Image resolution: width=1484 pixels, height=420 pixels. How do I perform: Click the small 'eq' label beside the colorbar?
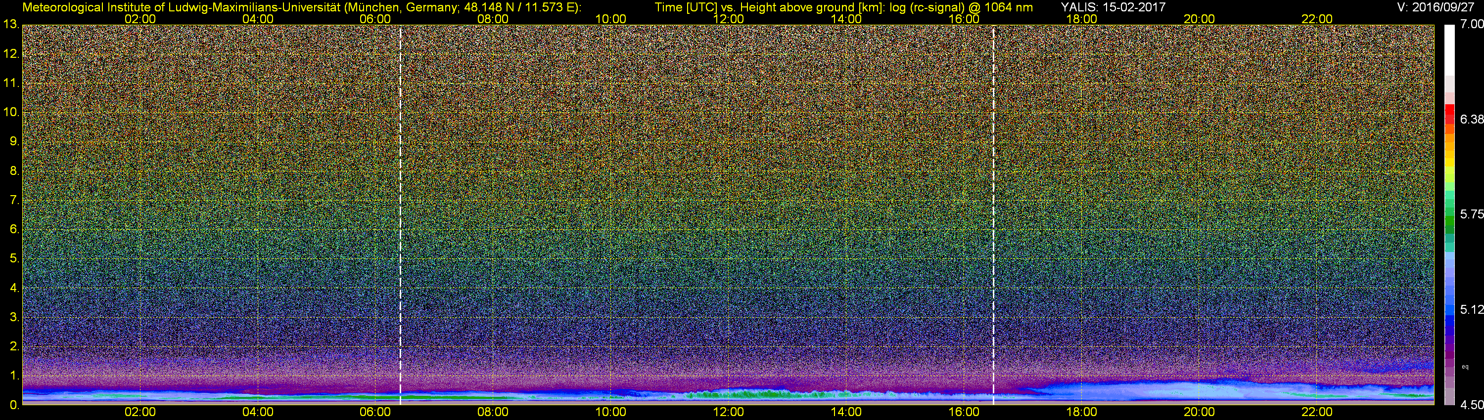(x=1465, y=367)
